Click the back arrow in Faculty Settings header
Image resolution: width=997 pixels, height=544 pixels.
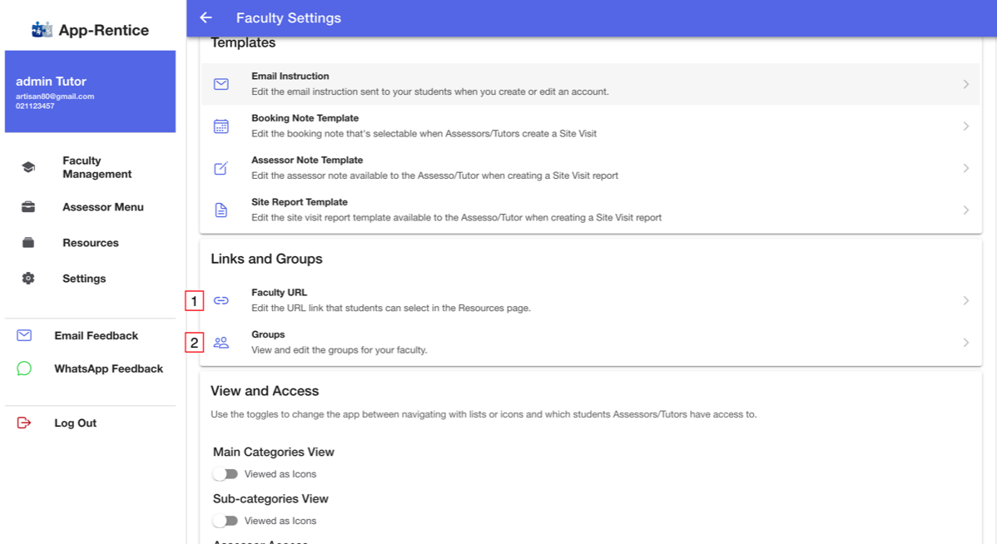pos(206,17)
